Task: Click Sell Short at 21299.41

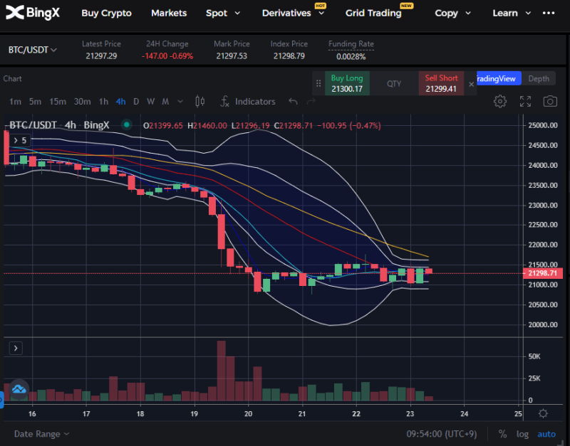Action: click(441, 83)
